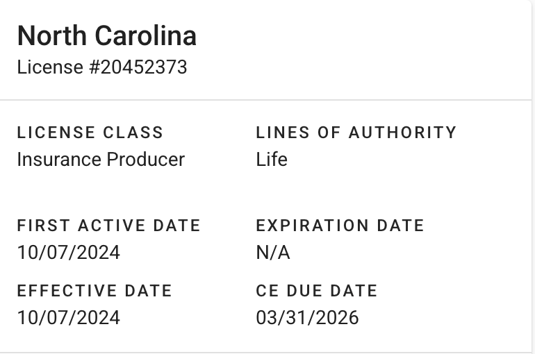
Task: Click the word AUTHORITY in the label
Action: [x=403, y=133]
